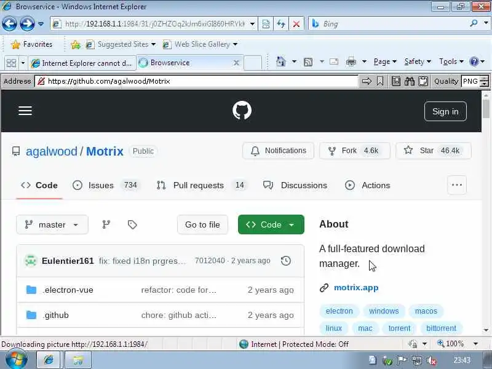Open the Page menu
The width and height of the screenshot is (492, 369).
[x=385, y=62]
